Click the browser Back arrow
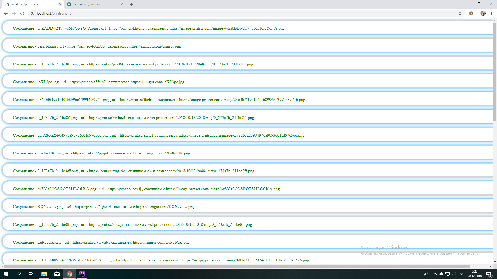Screen dimensions: 497x279 click(x=6, y=13)
